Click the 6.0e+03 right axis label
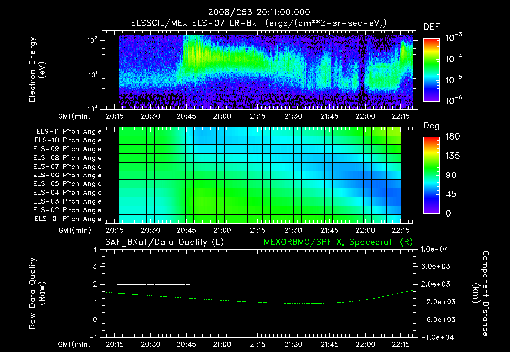 pyautogui.click(x=436, y=267)
